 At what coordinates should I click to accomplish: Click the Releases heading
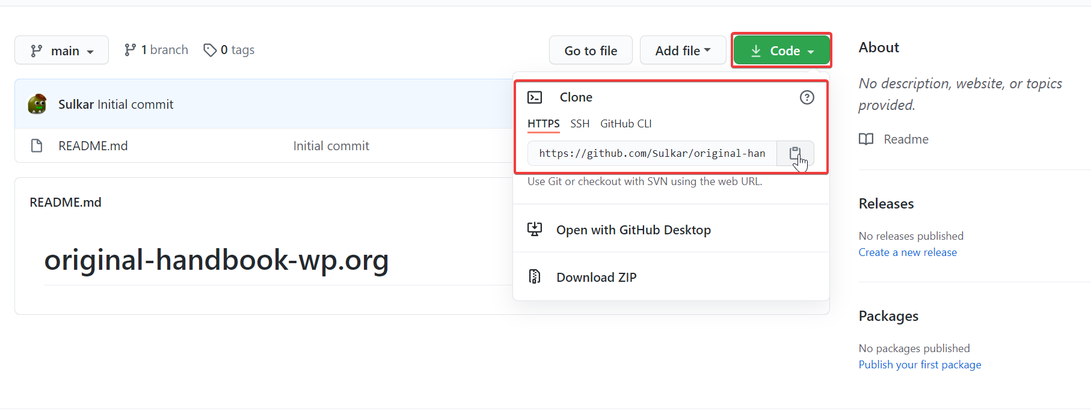[886, 204]
